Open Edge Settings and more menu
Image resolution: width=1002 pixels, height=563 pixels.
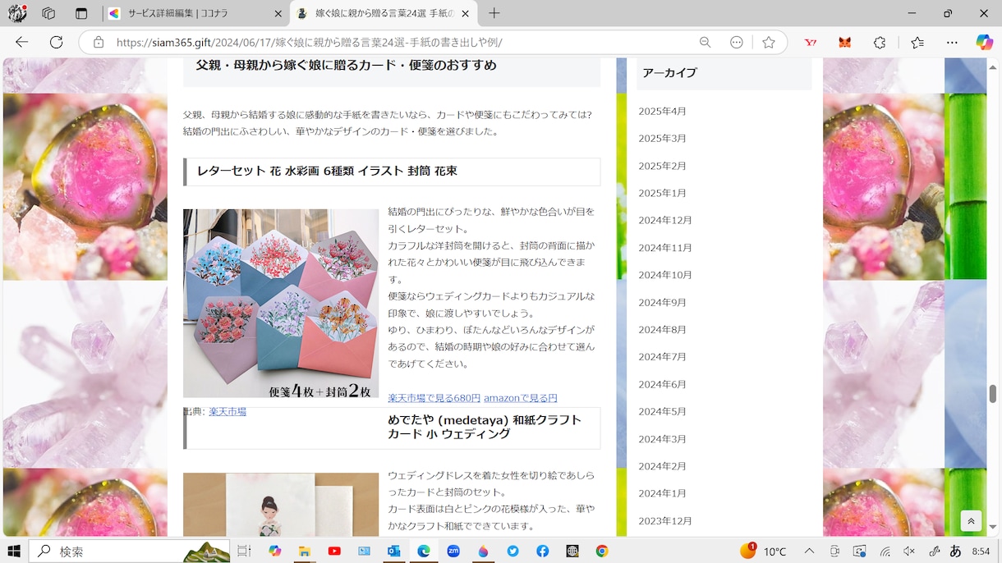point(952,42)
